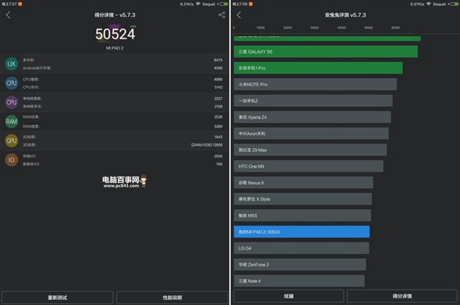Screen dimensions: 460x305
Task: Select the single-thread float 2108 row
Action: (x=123, y=106)
